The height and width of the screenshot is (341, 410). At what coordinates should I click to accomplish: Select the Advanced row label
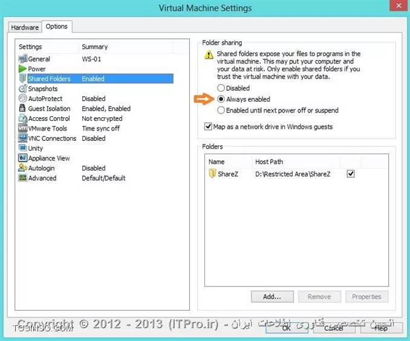[x=42, y=178]
